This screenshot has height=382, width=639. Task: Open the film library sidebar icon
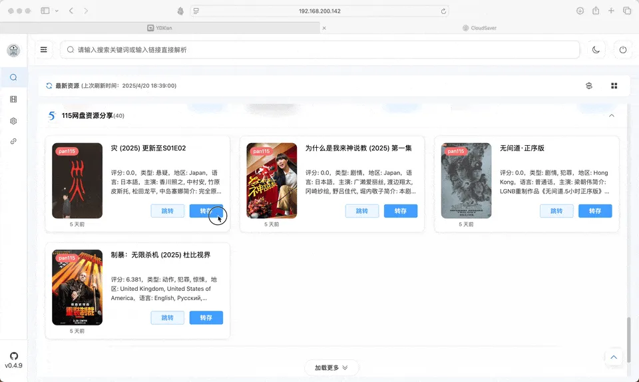pos(13,99)
